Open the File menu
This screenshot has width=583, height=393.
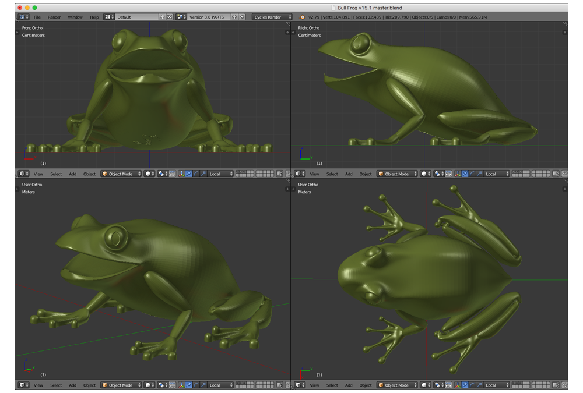[x=36, y=17]
